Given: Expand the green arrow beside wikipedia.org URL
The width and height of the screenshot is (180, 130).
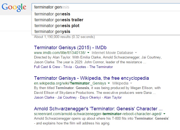Looking at the screenshot, I should (x=109, y=83).
